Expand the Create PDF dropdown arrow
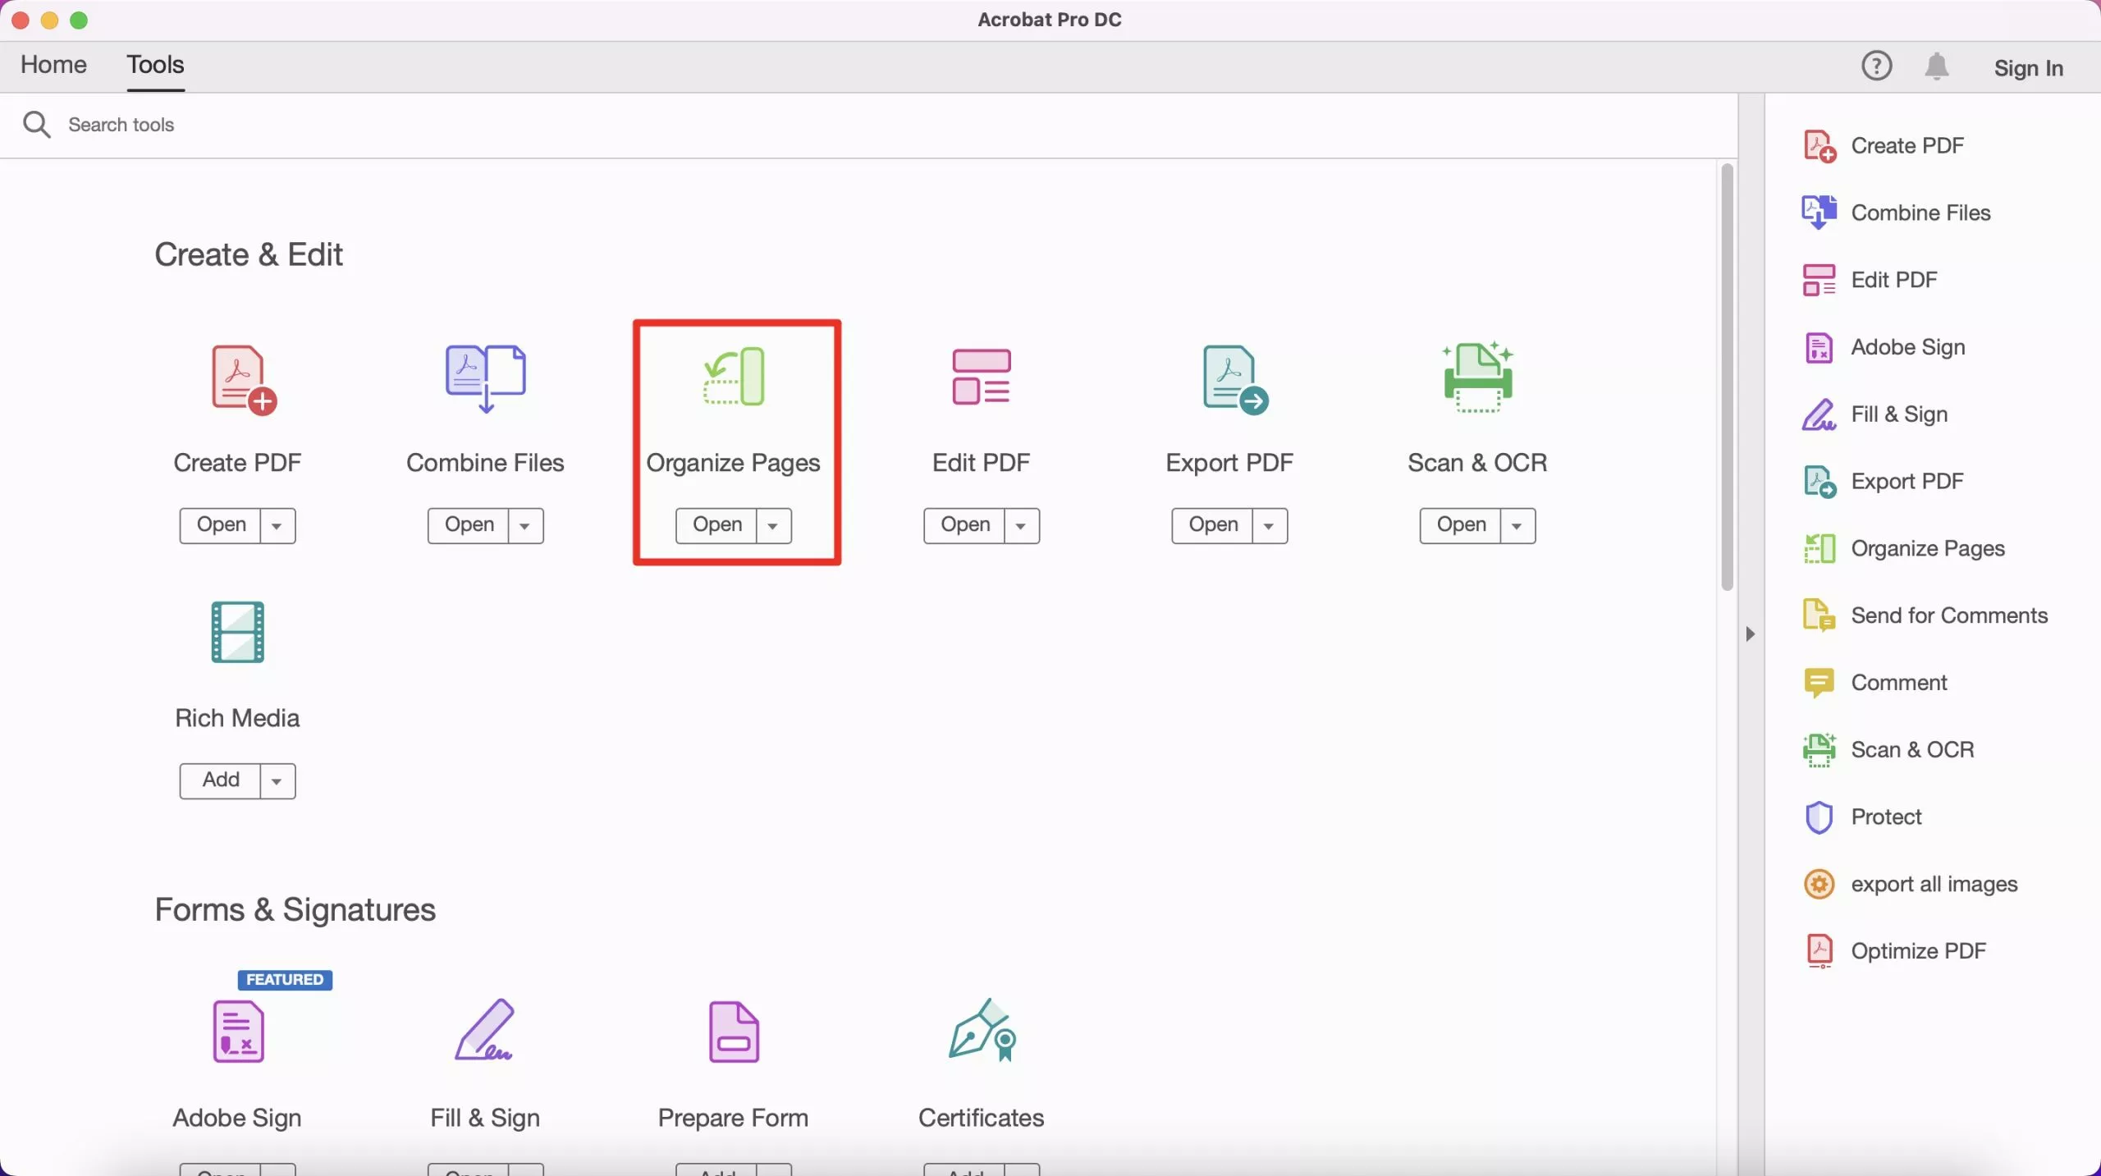This screenshot has height=1176, width=2101. [x=276, y=524]
